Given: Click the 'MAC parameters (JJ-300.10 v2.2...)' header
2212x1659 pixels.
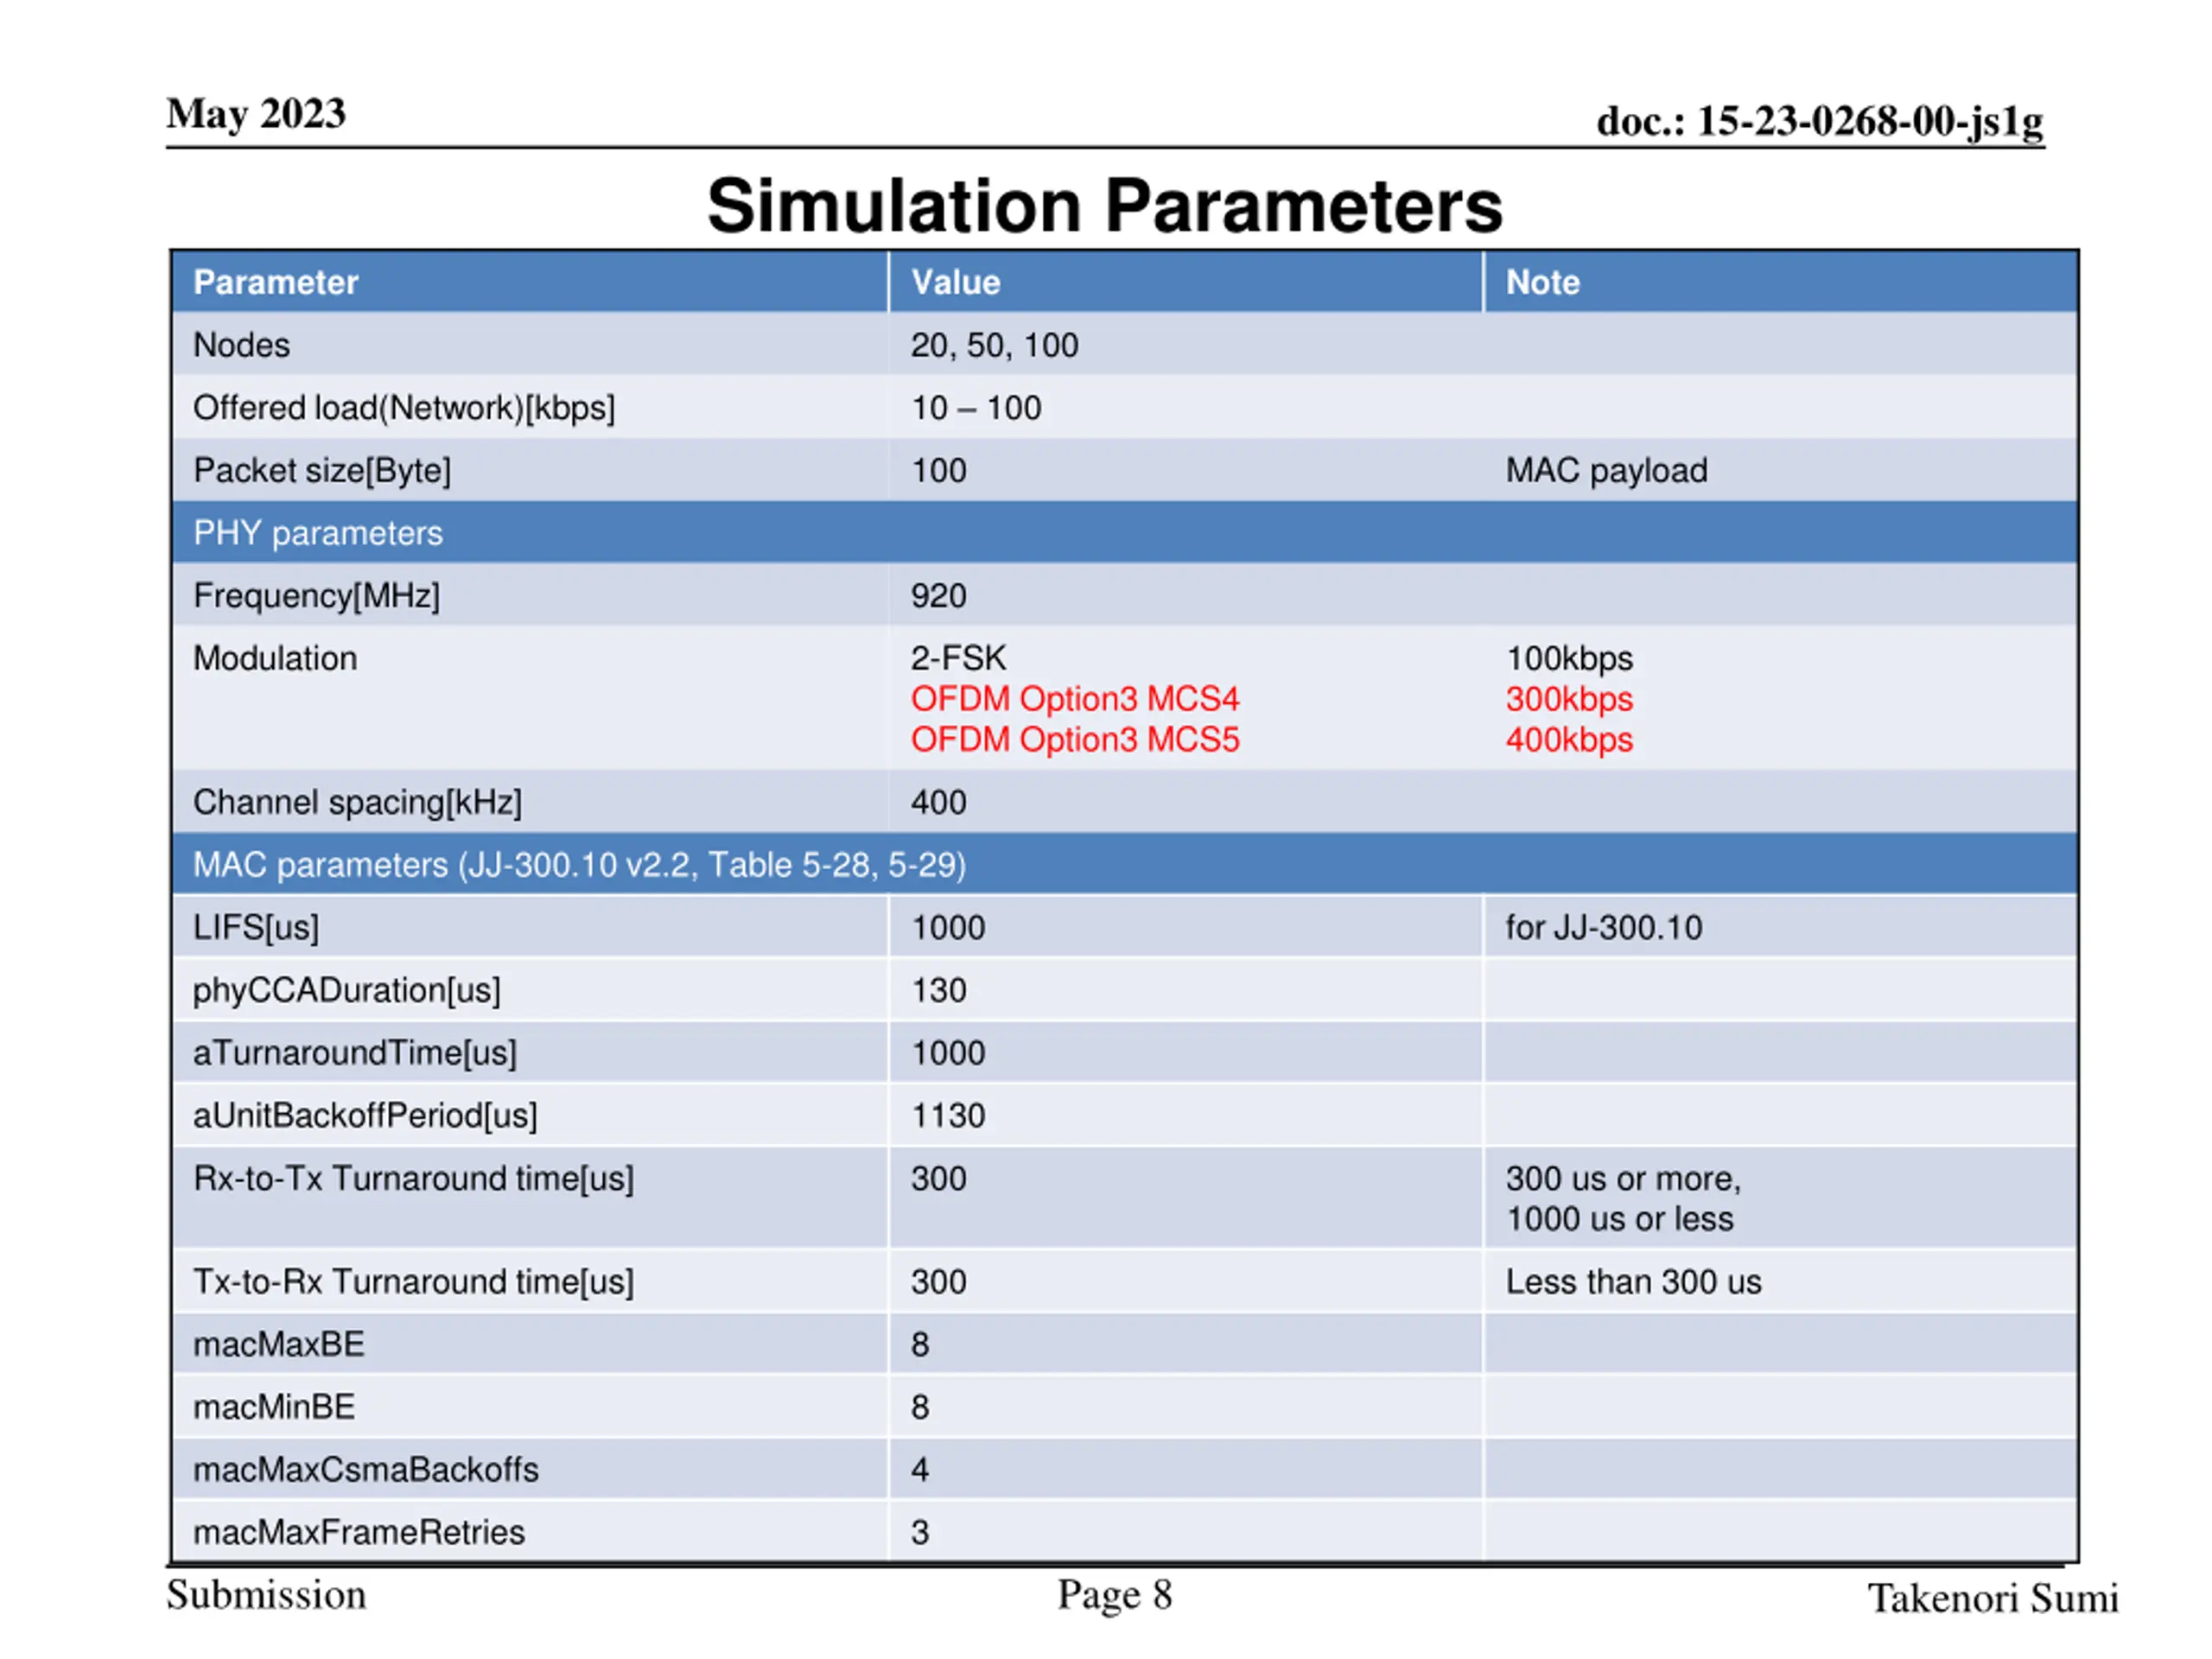Looking at the screenshot, I should pos(1124,865).
